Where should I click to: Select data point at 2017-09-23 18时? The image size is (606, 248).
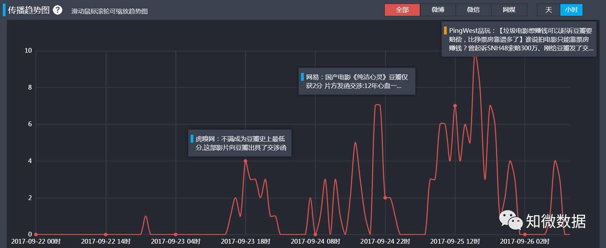pos(245,161)
